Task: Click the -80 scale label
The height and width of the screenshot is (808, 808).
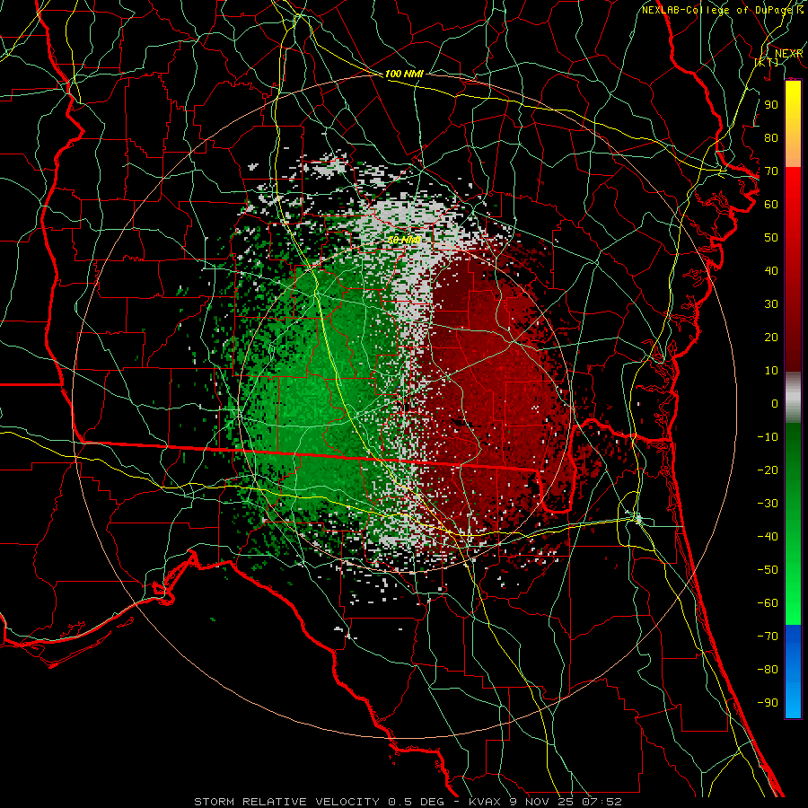Action: 768,670
